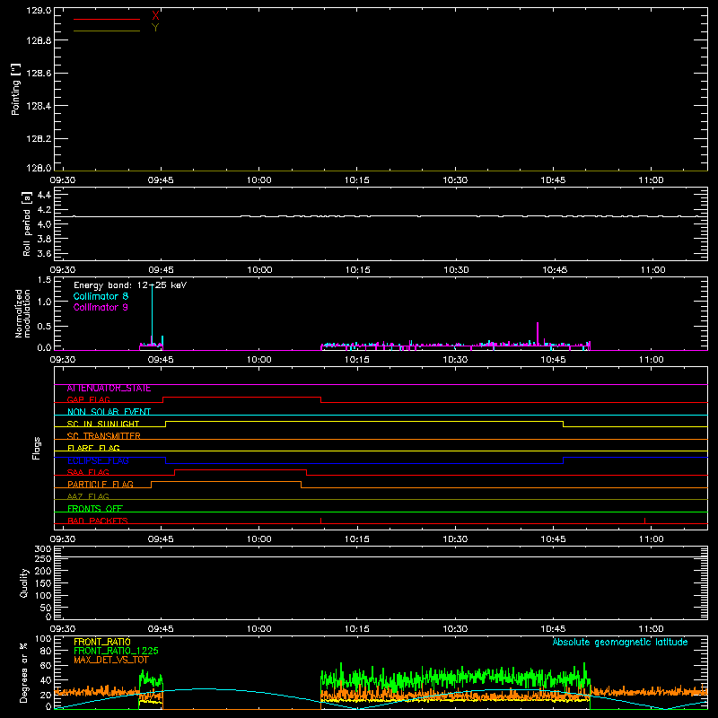
Task: Click the red X legend line sample
Action: point(107,19)
